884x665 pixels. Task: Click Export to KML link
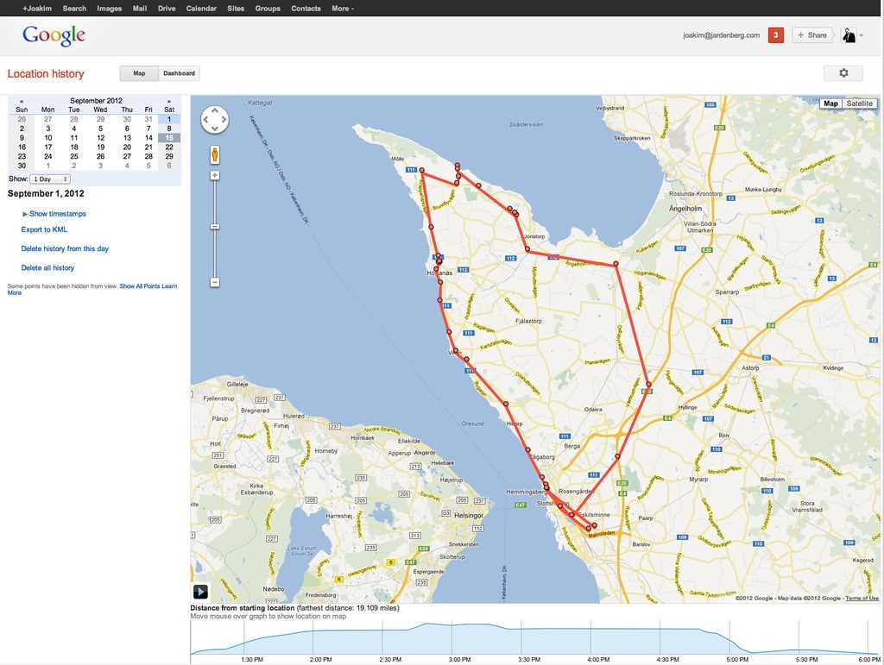[x=44, y=229]
